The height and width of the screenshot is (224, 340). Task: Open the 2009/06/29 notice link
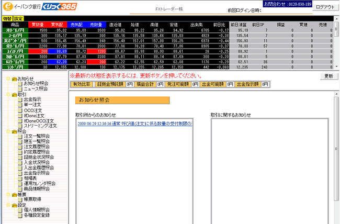(x=135, y=124)
